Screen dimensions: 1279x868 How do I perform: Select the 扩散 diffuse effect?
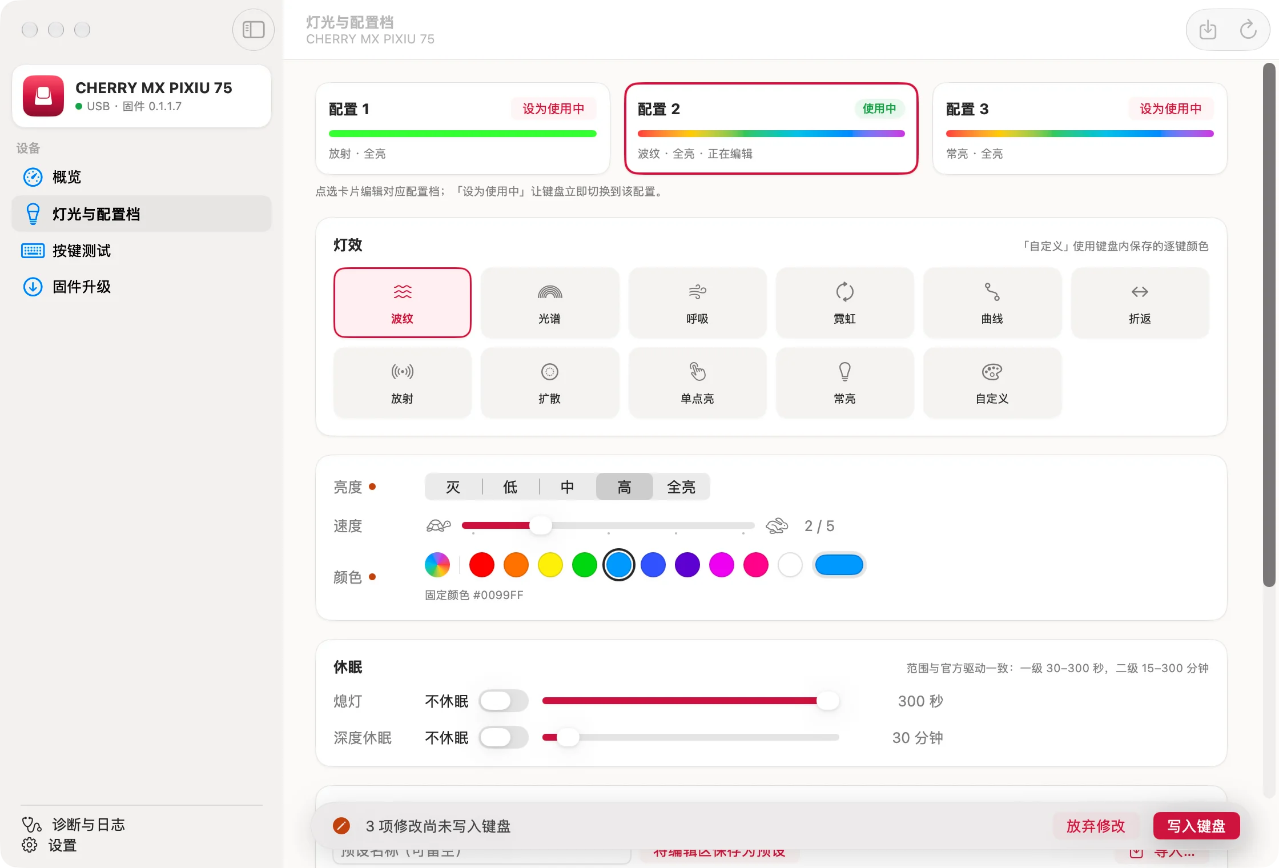point(550,383)
